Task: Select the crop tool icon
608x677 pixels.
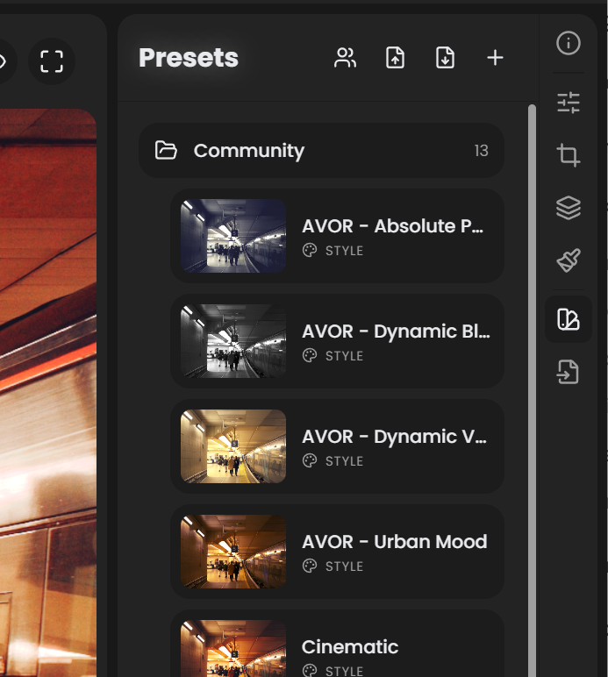Action: 569,155
